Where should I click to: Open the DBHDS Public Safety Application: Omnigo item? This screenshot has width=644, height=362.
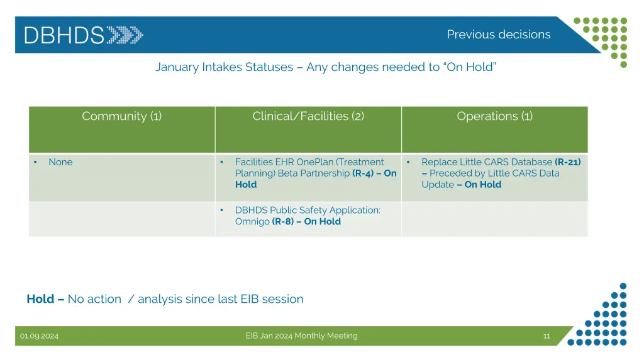(x=308, y=210)
